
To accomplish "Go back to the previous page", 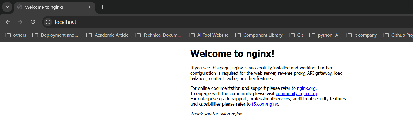I will [x=8, y=22].
